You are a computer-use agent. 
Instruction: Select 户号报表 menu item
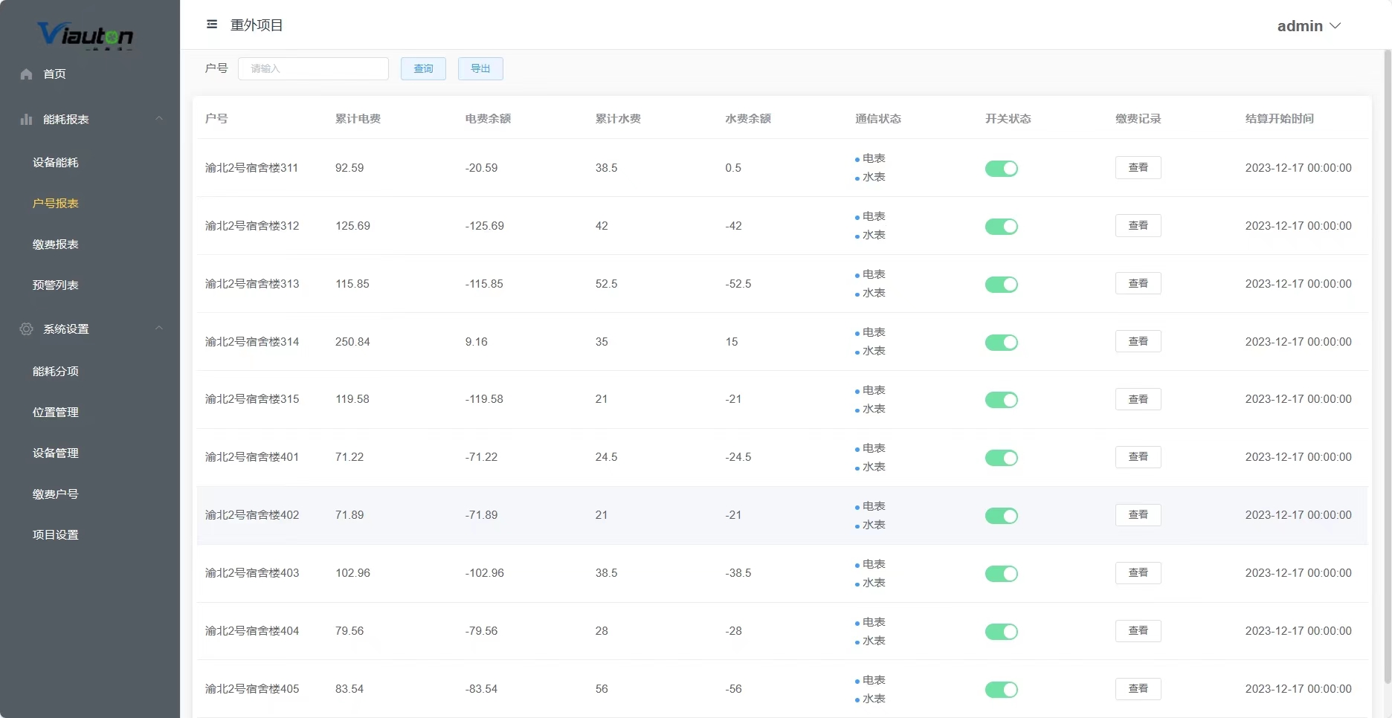point(56,203)
